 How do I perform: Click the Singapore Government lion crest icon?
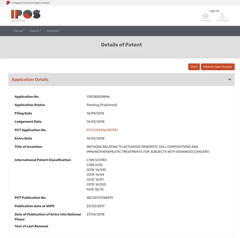[8, 3]
